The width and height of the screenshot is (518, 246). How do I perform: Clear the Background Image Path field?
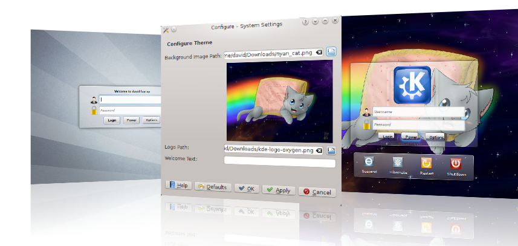319,52
